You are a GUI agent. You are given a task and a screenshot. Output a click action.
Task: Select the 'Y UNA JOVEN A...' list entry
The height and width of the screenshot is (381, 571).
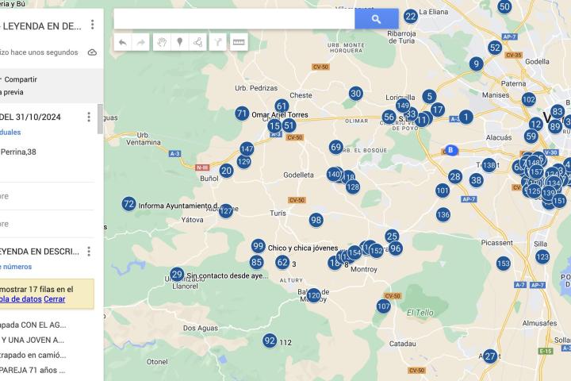pyautogui.click(x=33, y=341)
